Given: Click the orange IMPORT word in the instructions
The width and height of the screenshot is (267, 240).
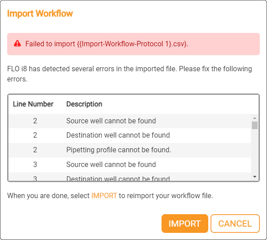Looking at the screenshot, I should [x=104, y=196].
